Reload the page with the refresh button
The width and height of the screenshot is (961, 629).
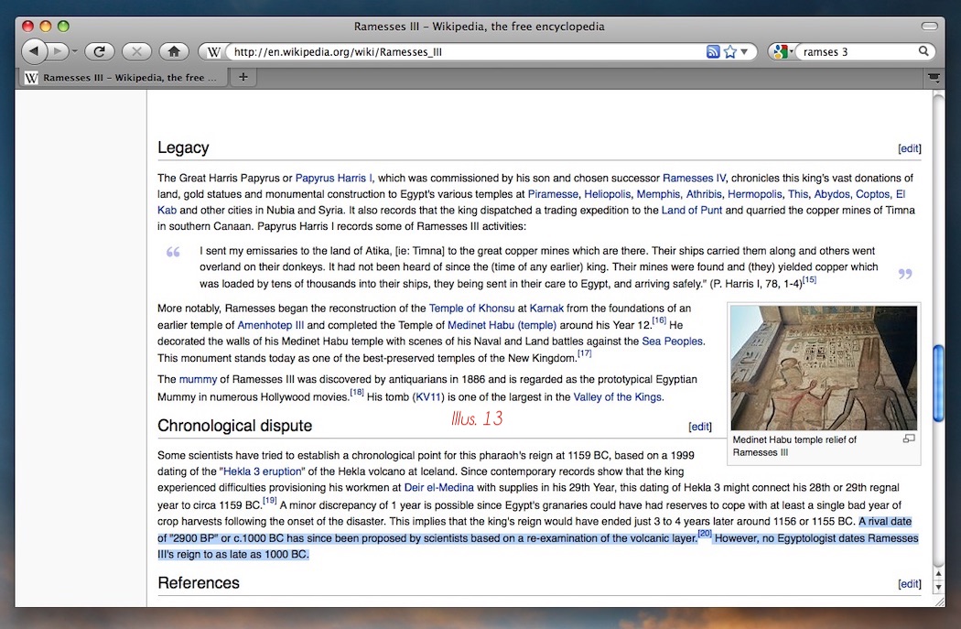pyautogui.click(x=99, y=51)
